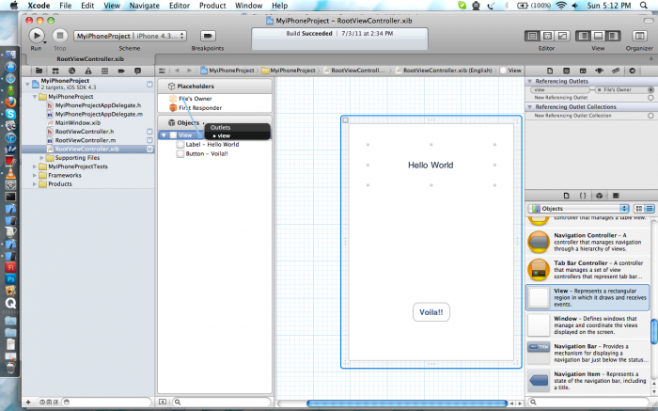Open the Product menu
This screenshot has width=658, height=411.
[212, 6]
